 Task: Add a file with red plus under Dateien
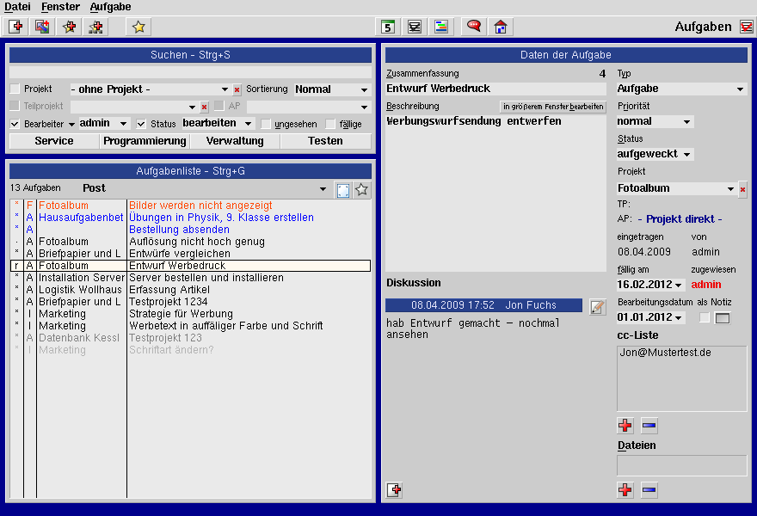(625, 490)
